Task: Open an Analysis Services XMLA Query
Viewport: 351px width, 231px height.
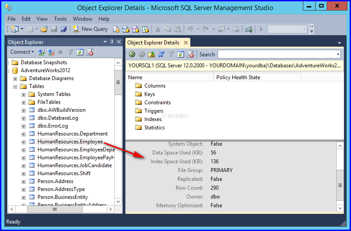Action: tap(145, 29)
